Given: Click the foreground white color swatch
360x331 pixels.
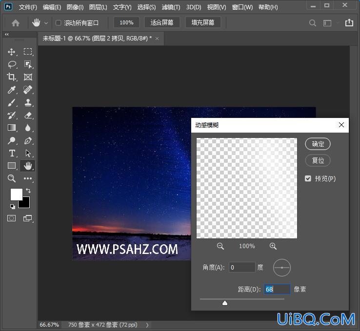Looking at the screenshot, I should (x=16, y=194).
